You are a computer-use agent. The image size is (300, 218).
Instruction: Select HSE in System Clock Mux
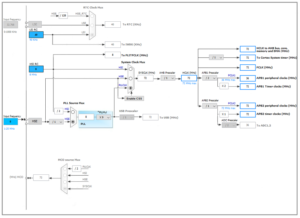tap(131, 78)
